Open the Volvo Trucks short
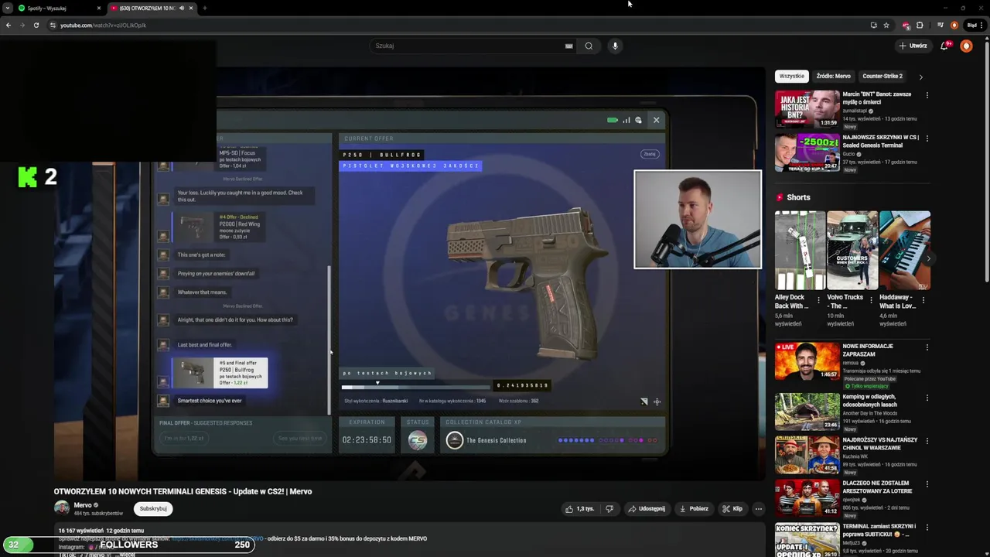This screenshot has height=557, width=990. pyautogui.click(x=852, y=251)
